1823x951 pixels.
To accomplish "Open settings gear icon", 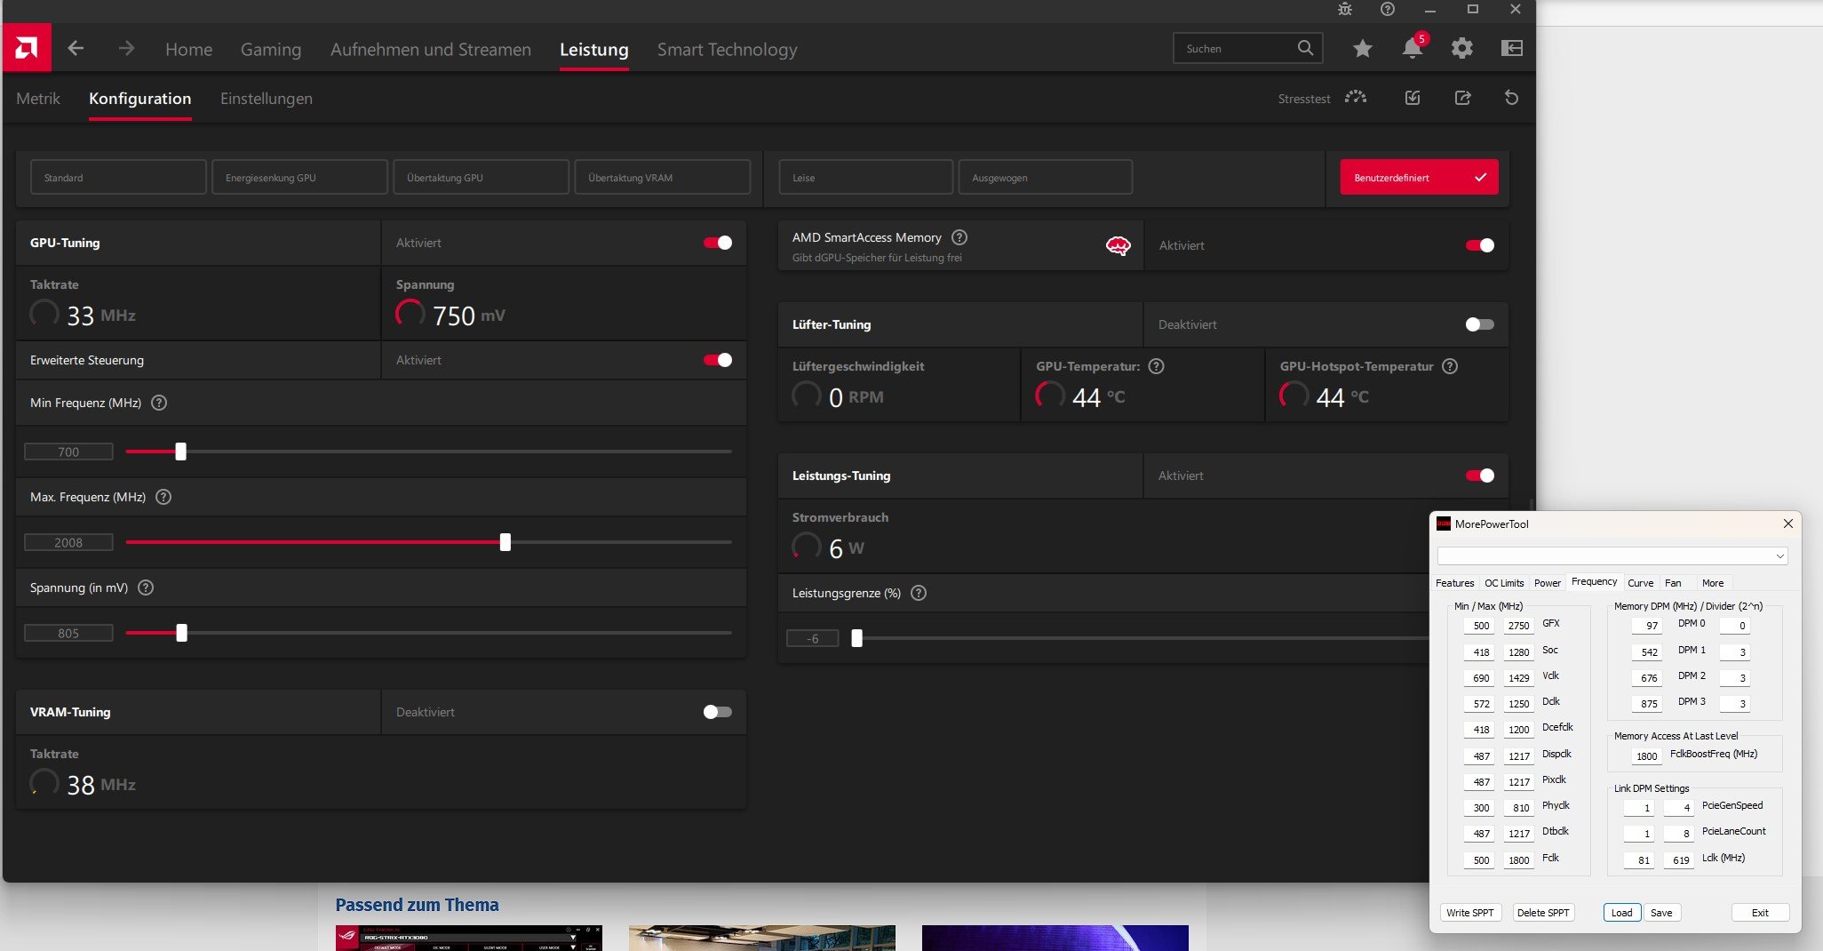I will click(x=1462, y=49).
